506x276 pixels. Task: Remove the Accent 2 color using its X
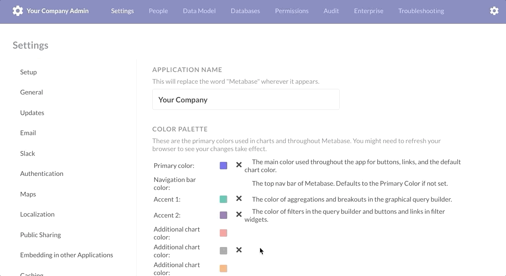[x=239, y=215]
